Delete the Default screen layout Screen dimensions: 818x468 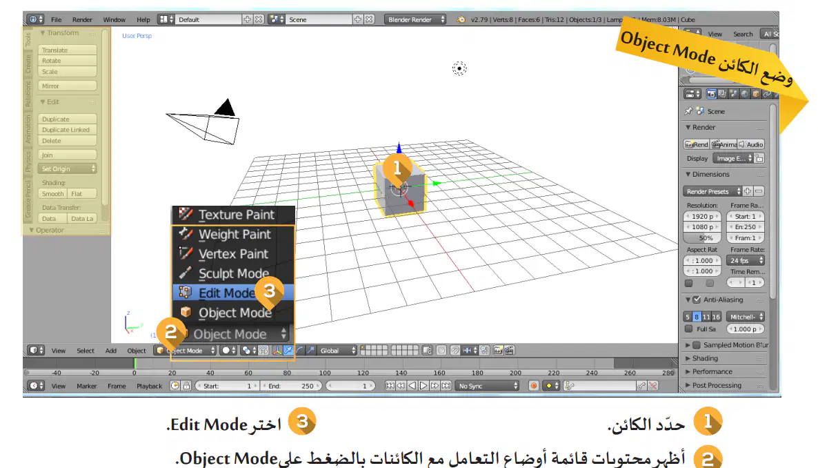tap(259, 19)
